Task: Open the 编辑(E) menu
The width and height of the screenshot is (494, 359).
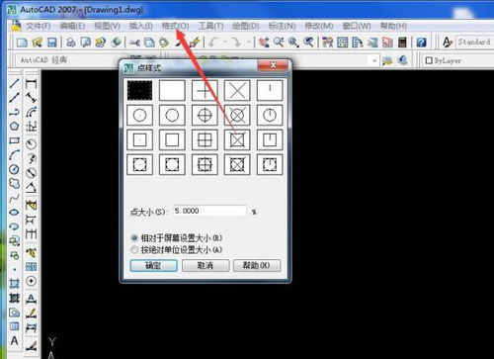Action: point(72,26)
